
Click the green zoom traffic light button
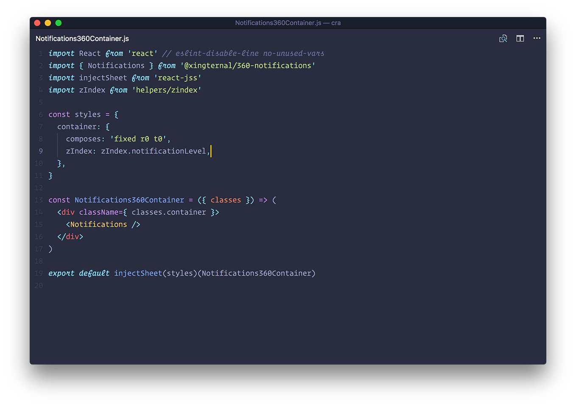58,22
